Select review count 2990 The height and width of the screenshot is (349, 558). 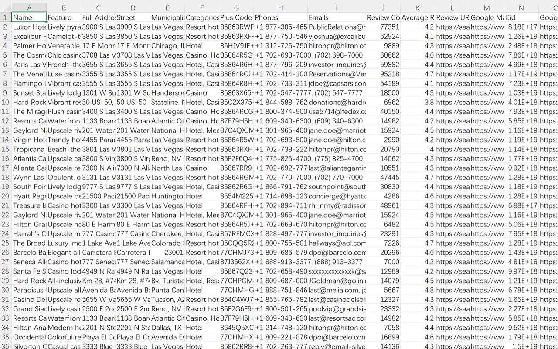(x=383, y=140)
